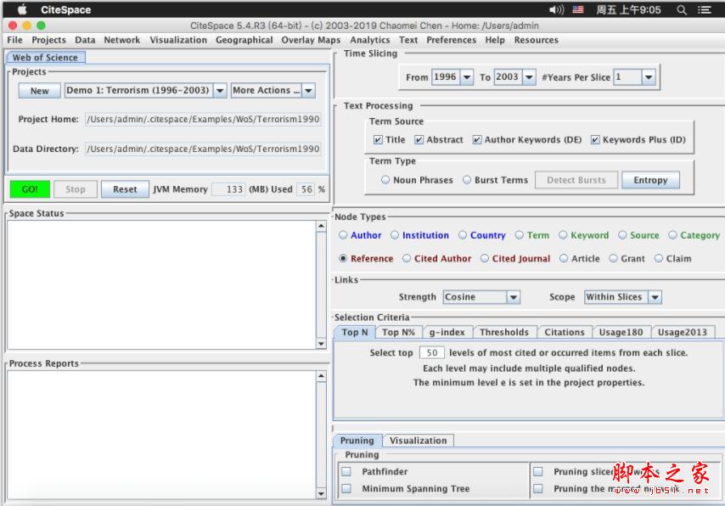The height and width of the screenshot is (506, 725).
Task: Switch to the Thresholds tab
Action: [x=504, y=332]
